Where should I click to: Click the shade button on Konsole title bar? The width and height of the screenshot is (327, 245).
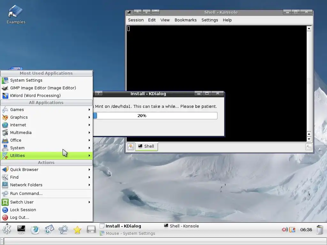156,12
